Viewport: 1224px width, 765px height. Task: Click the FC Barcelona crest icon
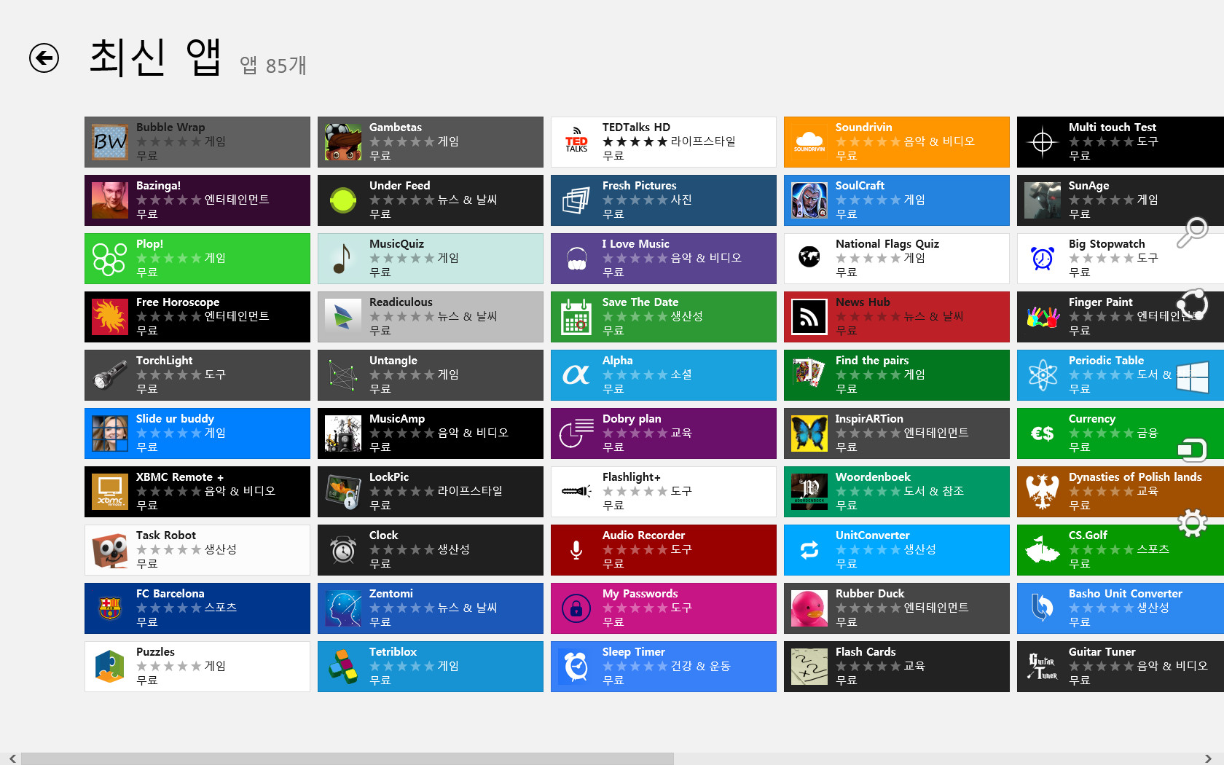(x=110, y=608)
